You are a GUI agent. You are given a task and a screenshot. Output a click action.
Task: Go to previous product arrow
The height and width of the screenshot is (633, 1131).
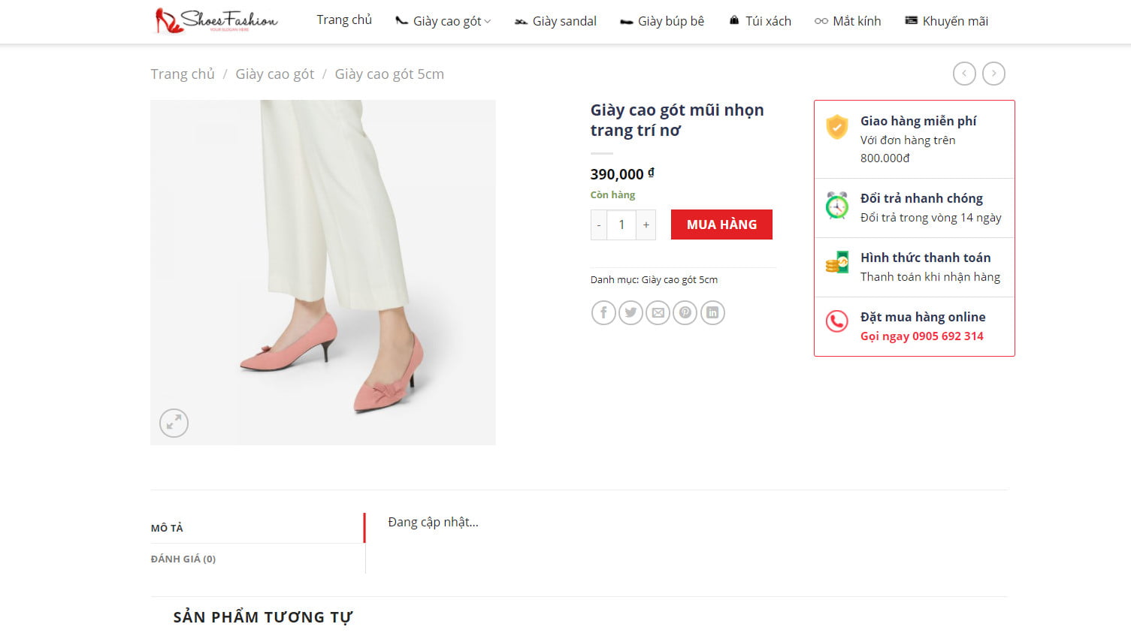point(964,74)
